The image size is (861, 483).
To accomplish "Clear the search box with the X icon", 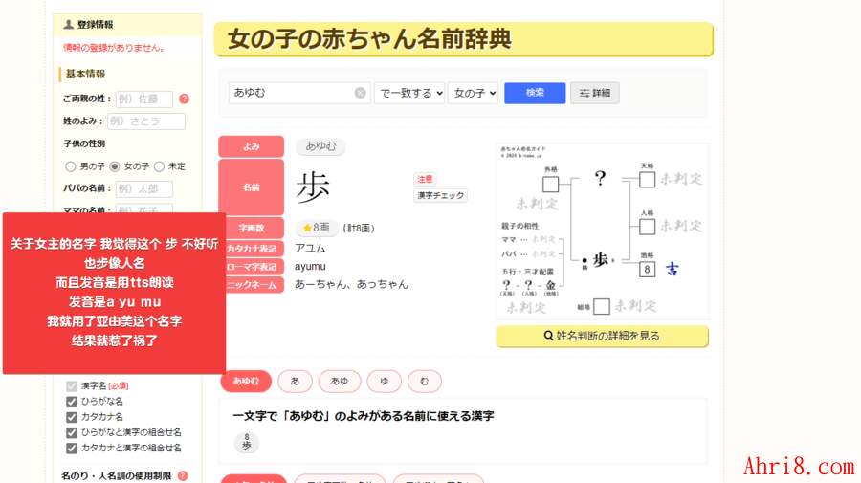I will [x=360, y=93].
